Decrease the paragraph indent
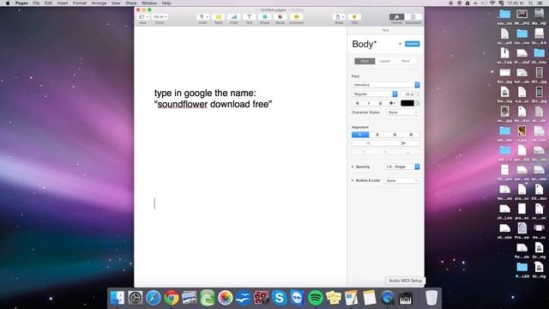This screenshot has width=549, height=309. [368, 143]
